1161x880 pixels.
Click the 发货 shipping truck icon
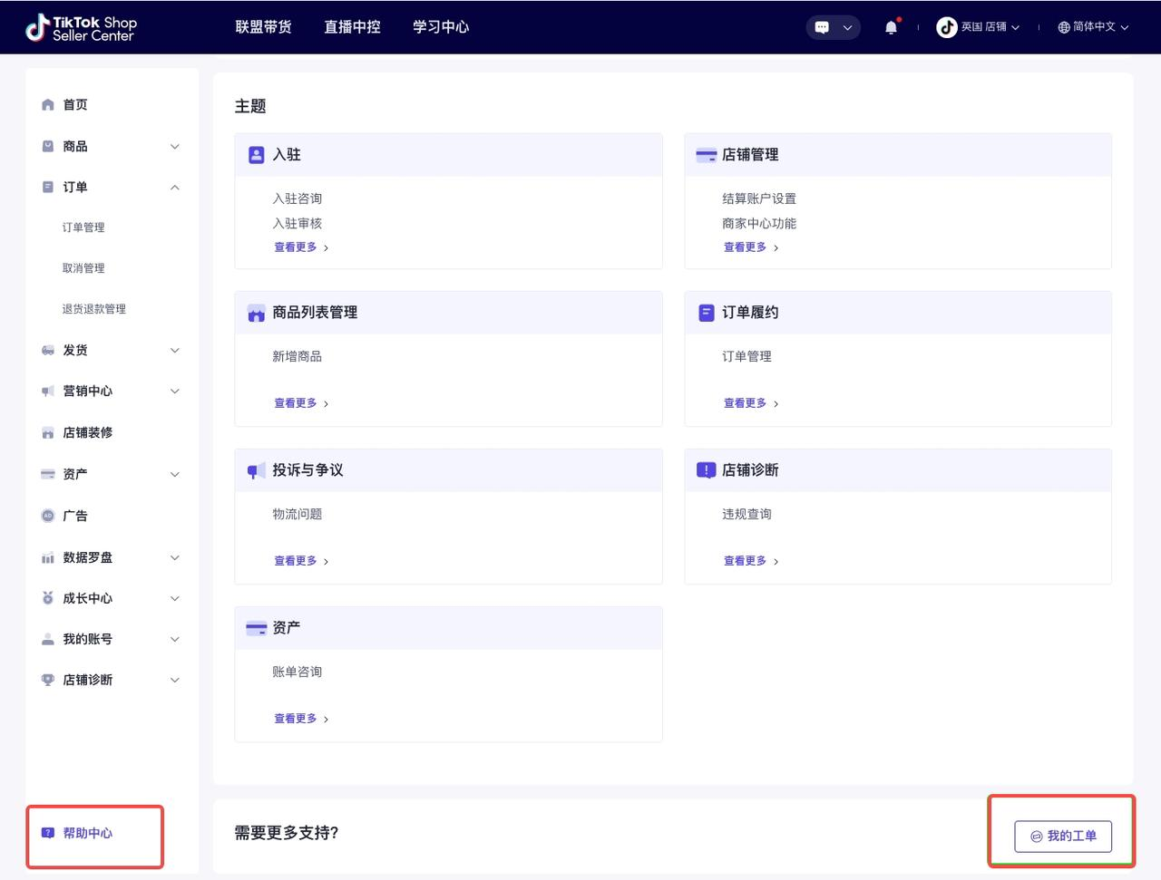coord(48,350)
